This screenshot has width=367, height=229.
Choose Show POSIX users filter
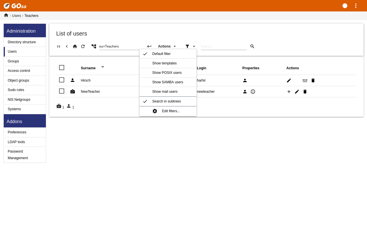tap(167, 73)
